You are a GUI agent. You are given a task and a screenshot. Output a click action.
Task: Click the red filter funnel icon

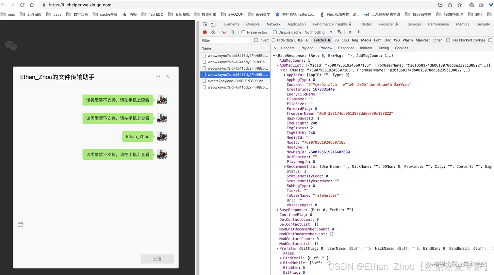224,32
